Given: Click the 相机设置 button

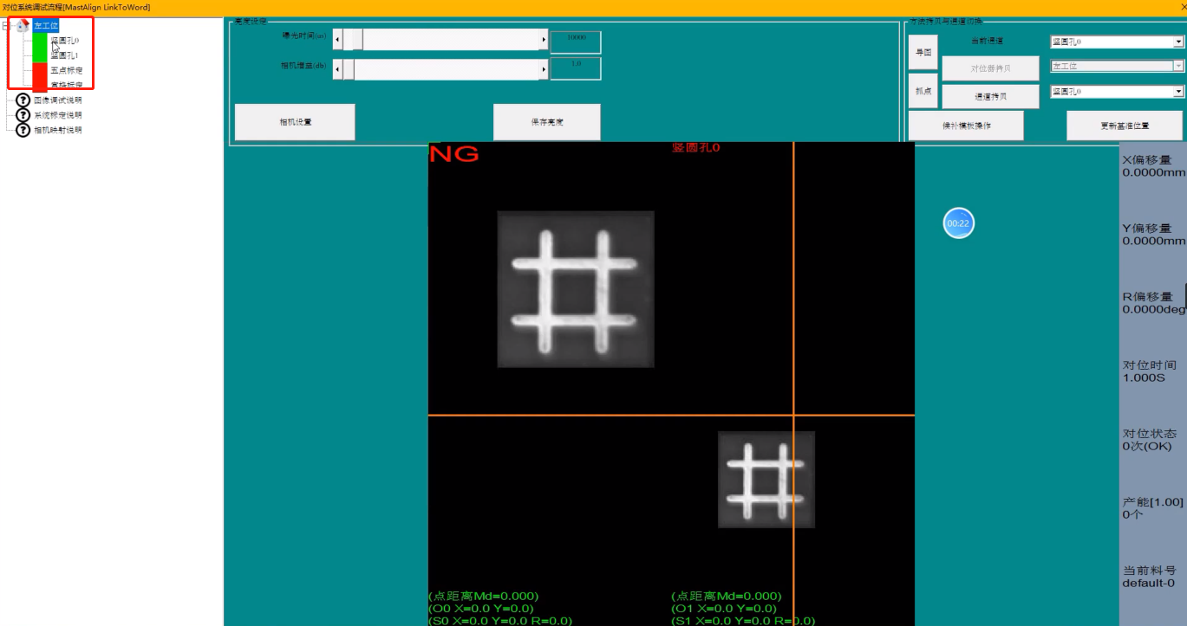Looking at the screenshot, I should [295, 122].
